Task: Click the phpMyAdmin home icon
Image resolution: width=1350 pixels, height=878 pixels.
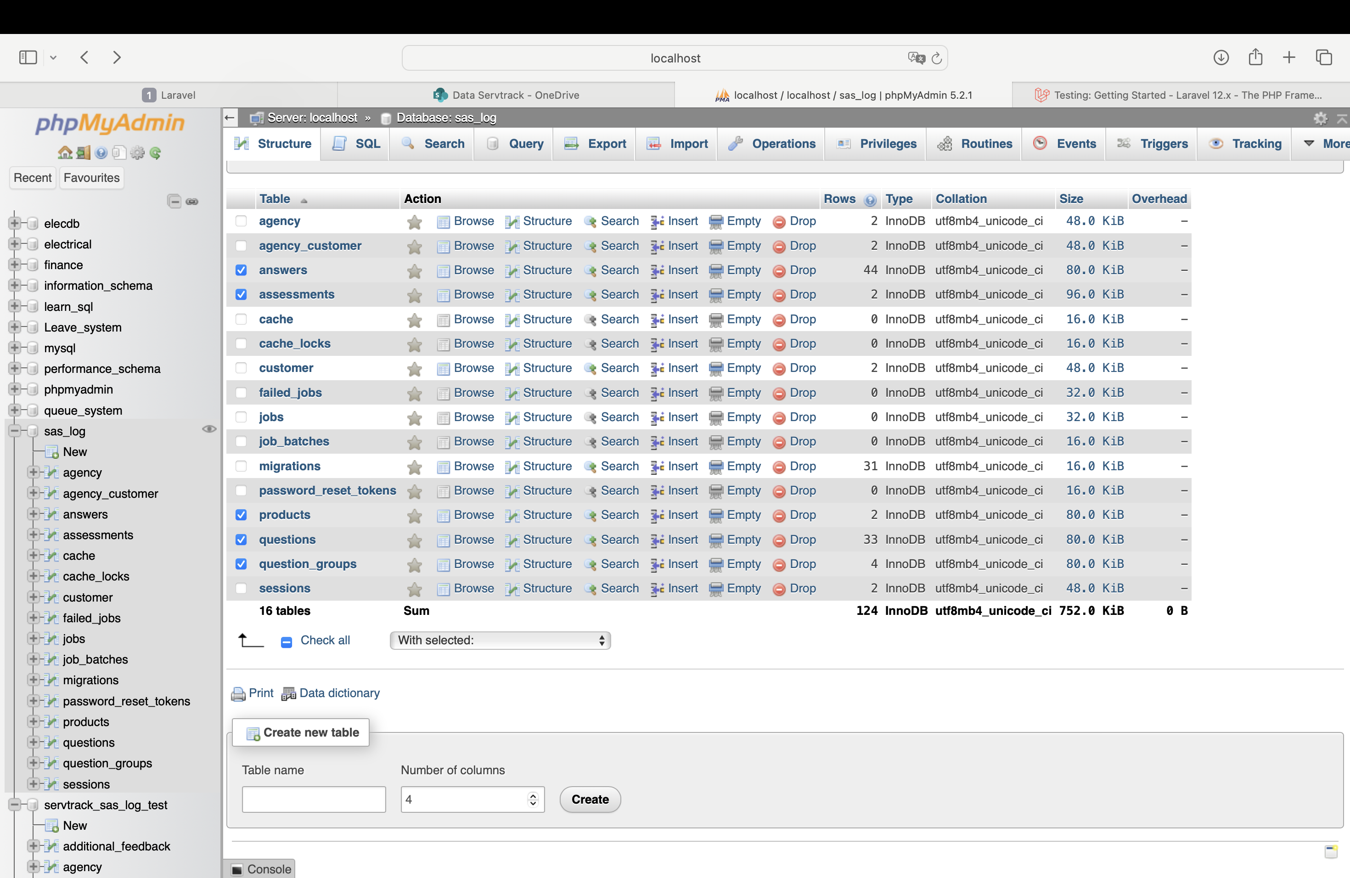Action: [x=65, y=153]
